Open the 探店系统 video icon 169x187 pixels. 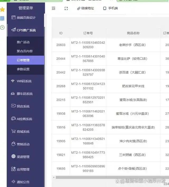tap(13, 106)
